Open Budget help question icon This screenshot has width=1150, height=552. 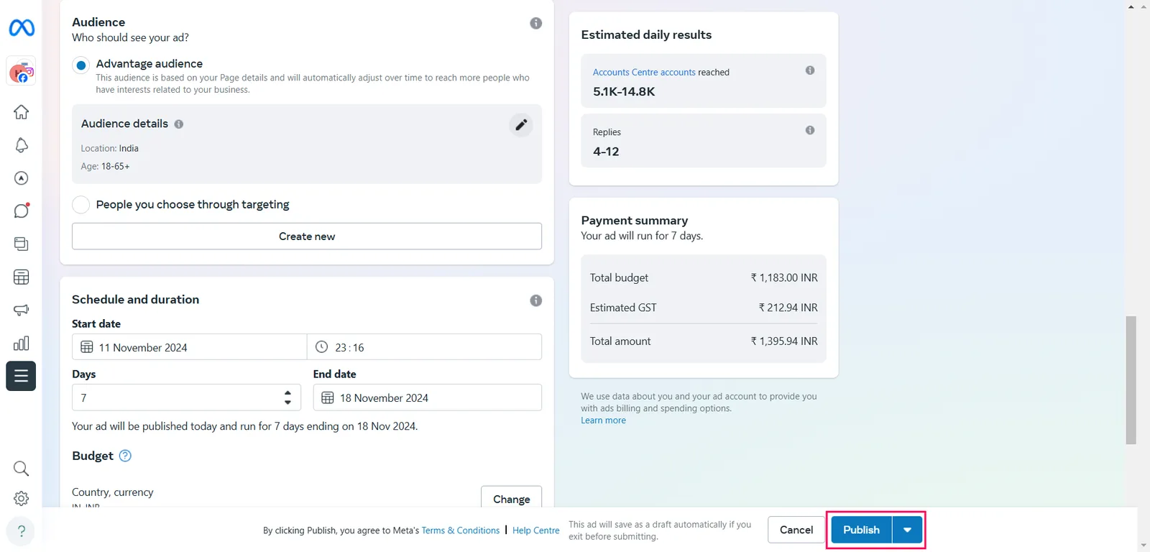pos(125,456)
